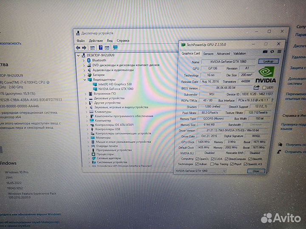This screenshot has width=306, height=229.
Task: Collapse the DESKTOP-9H2U0U9 root node
Action: (x=78, y=55)
